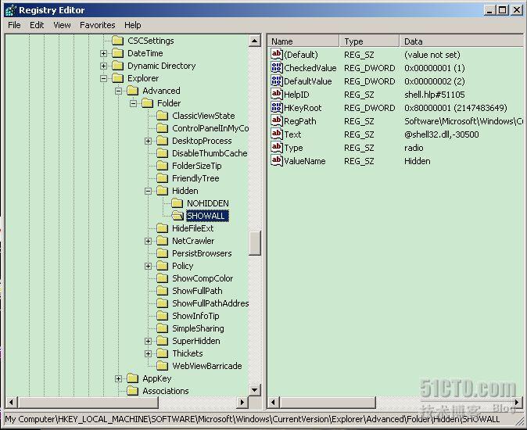The image size is (527, 430).
Task: Click the Explorer folder icon
Action: [117, 78]
